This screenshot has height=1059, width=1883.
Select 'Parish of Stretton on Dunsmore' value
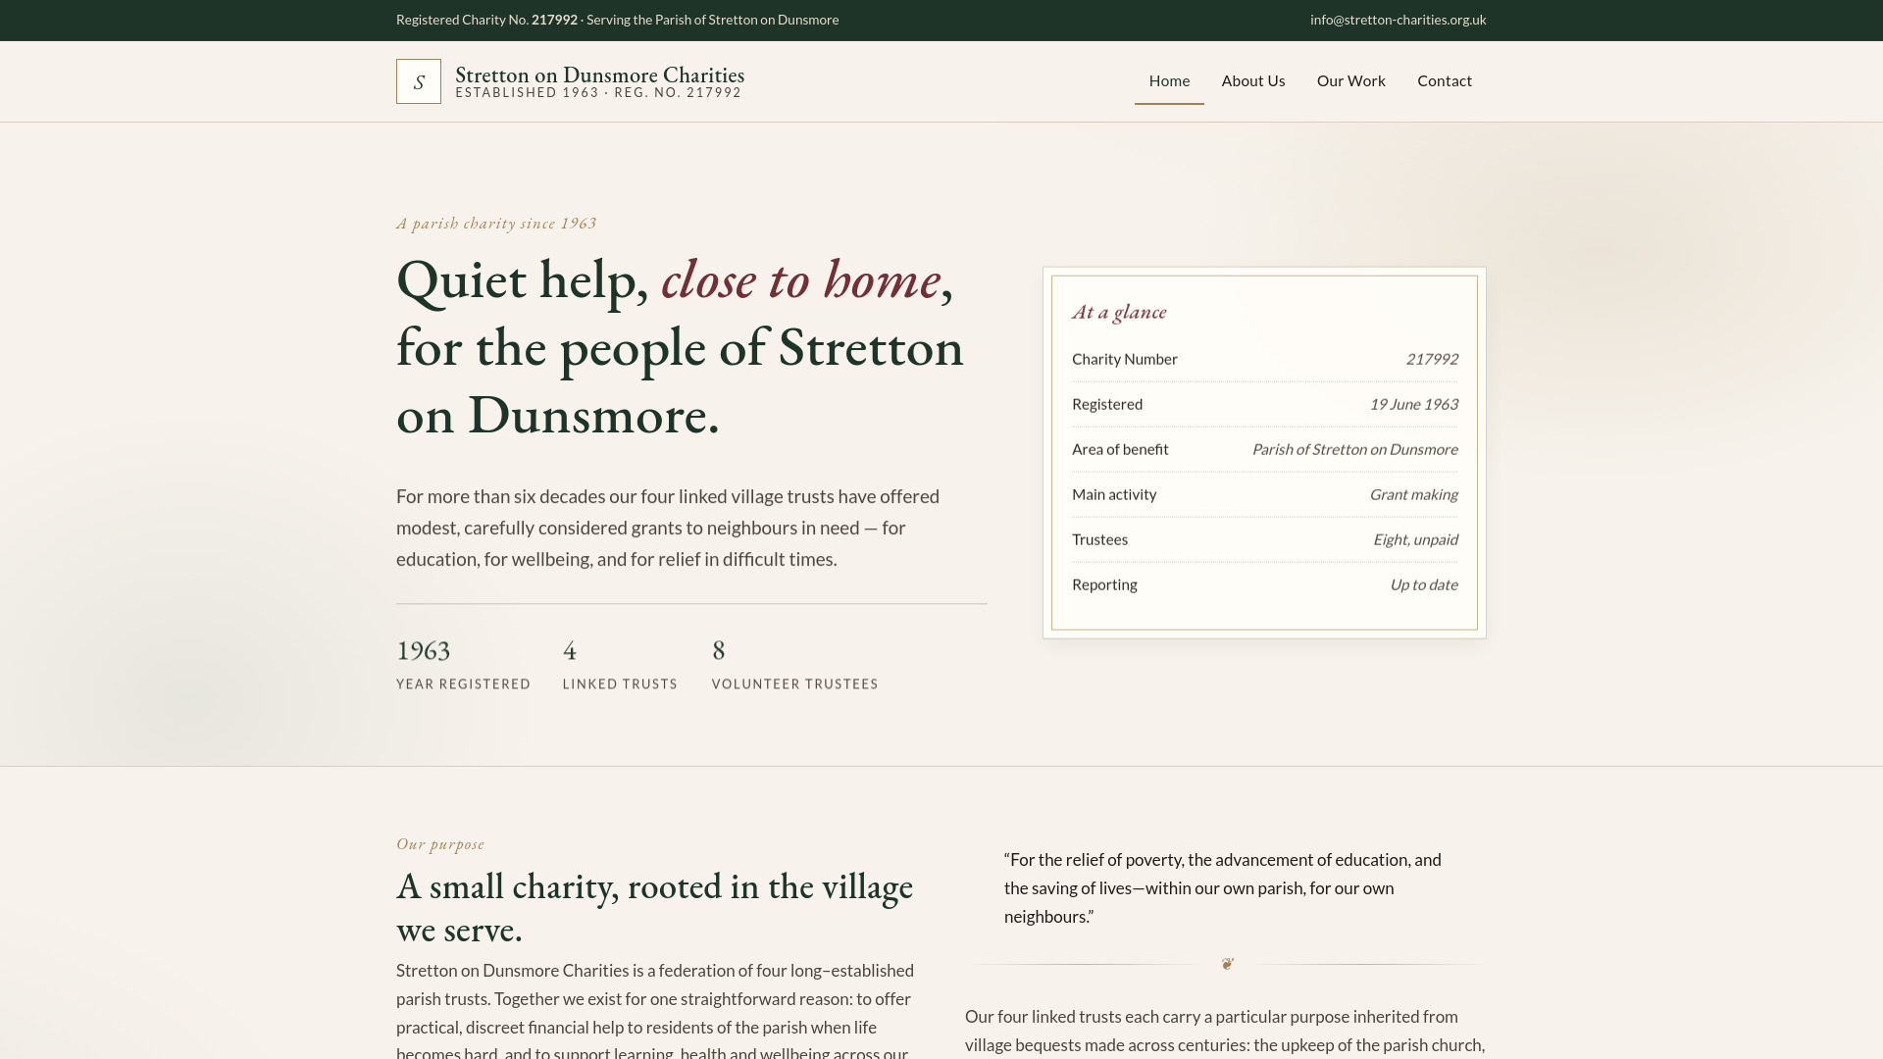(1354, 449)
